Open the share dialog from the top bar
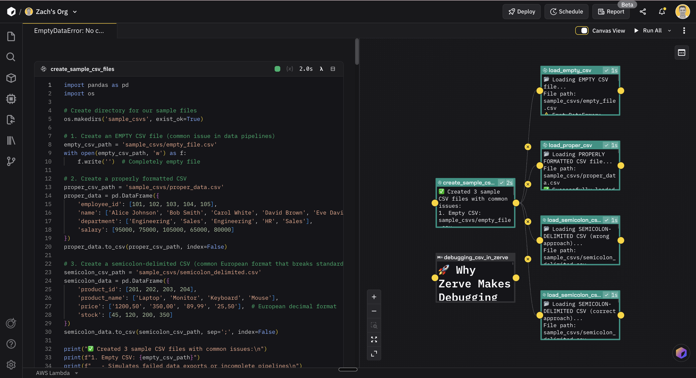696x378 pixels. [x=643, y=12]
